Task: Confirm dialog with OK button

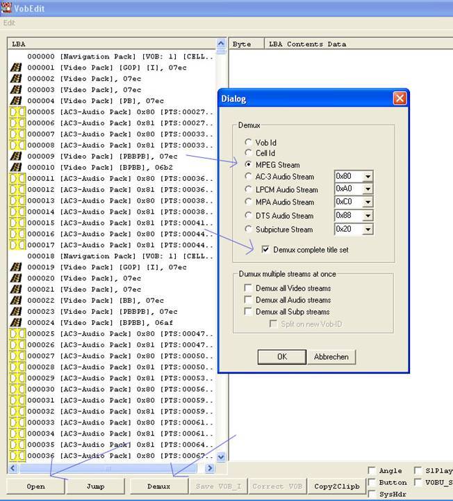Action: tap(282, 356)
